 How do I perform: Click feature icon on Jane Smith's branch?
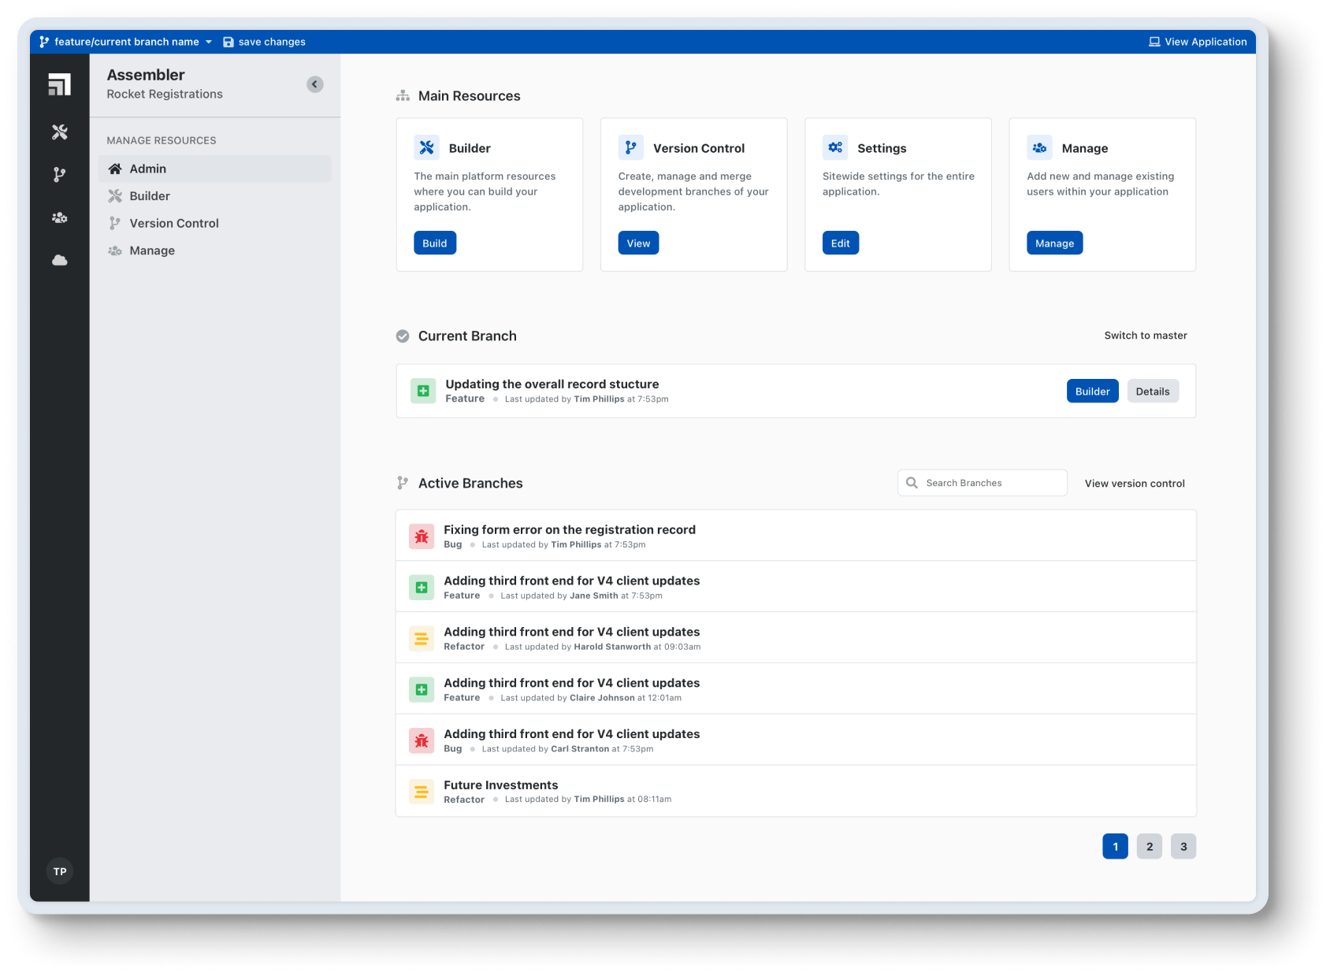click(x=422, y=588)
